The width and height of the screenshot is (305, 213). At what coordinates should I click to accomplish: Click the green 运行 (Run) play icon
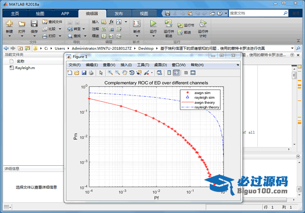pos(153,23)
